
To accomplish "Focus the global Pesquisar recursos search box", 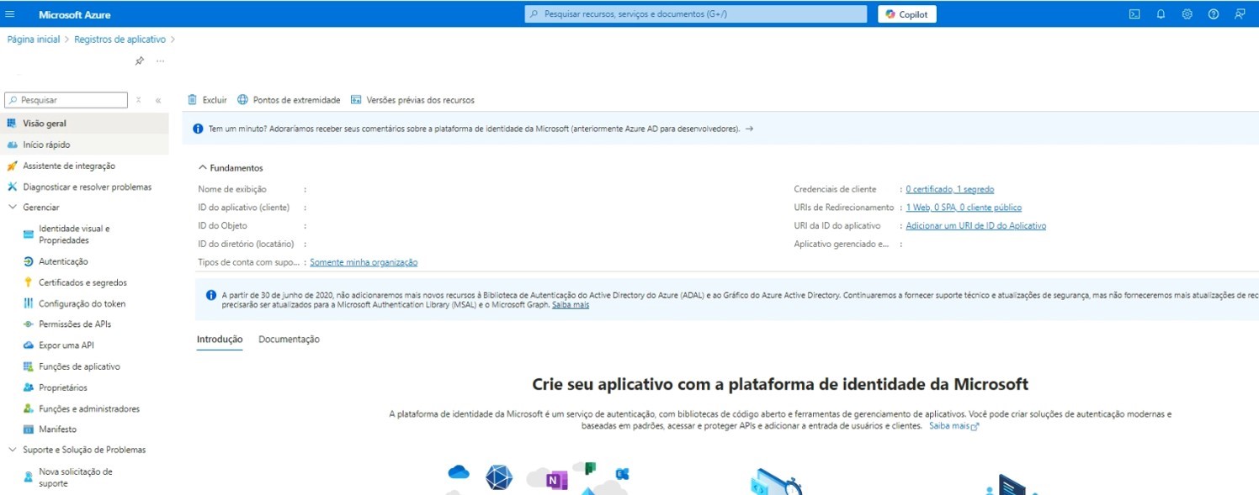I will click(695, 14).
